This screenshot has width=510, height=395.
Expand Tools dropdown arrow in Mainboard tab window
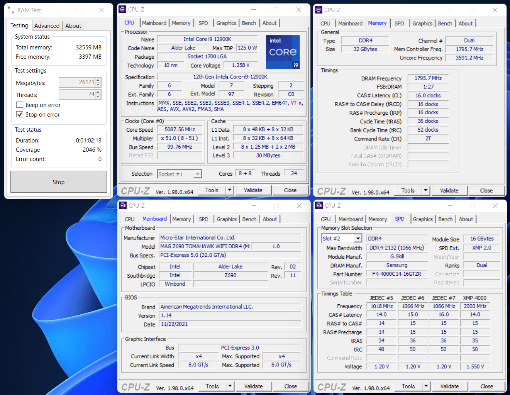(230, 386)
